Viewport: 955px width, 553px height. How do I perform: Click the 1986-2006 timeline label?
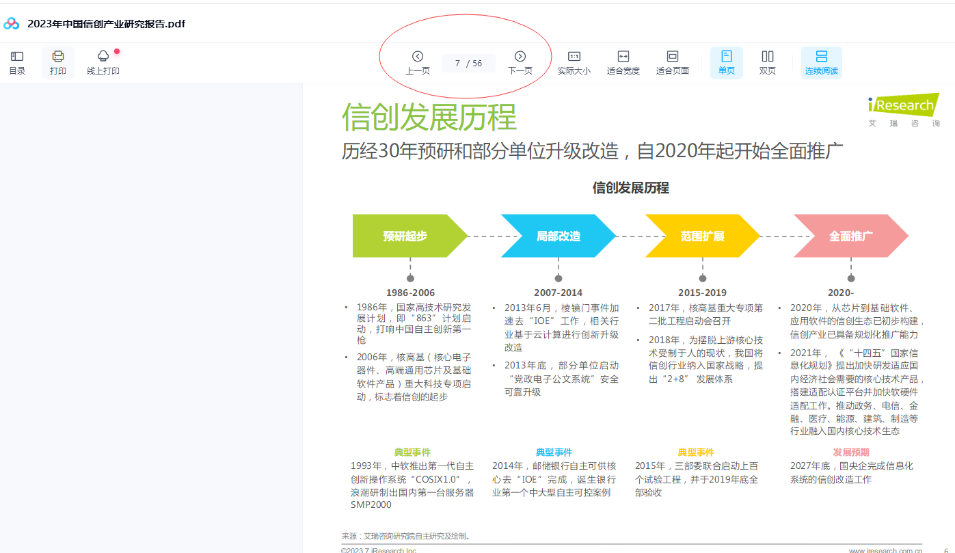(410, 293)
